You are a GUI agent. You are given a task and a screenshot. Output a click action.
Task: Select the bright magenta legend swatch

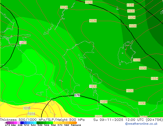[15, 123]
